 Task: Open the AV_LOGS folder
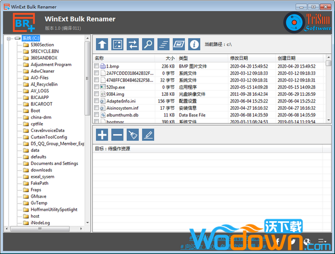click(x=40, y=91)
